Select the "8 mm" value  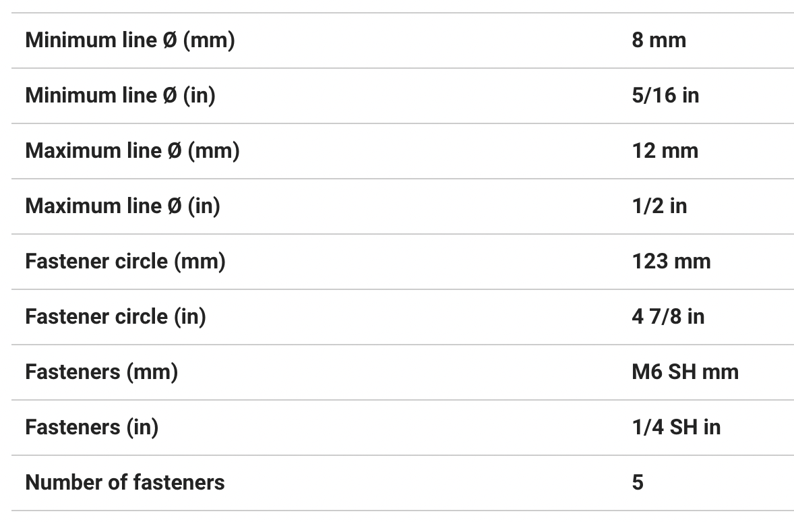[659, 40]
